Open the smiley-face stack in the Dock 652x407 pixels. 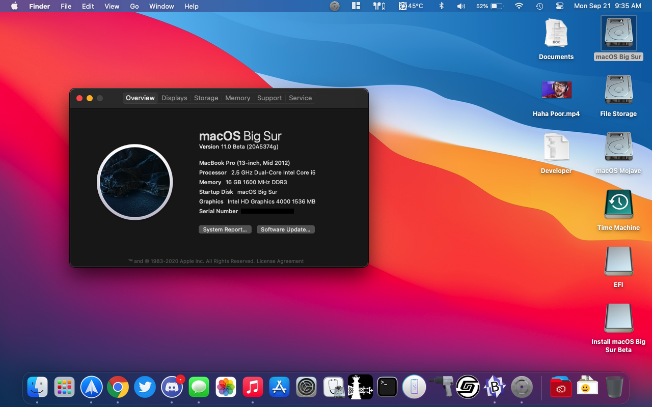tap(587, 387)
